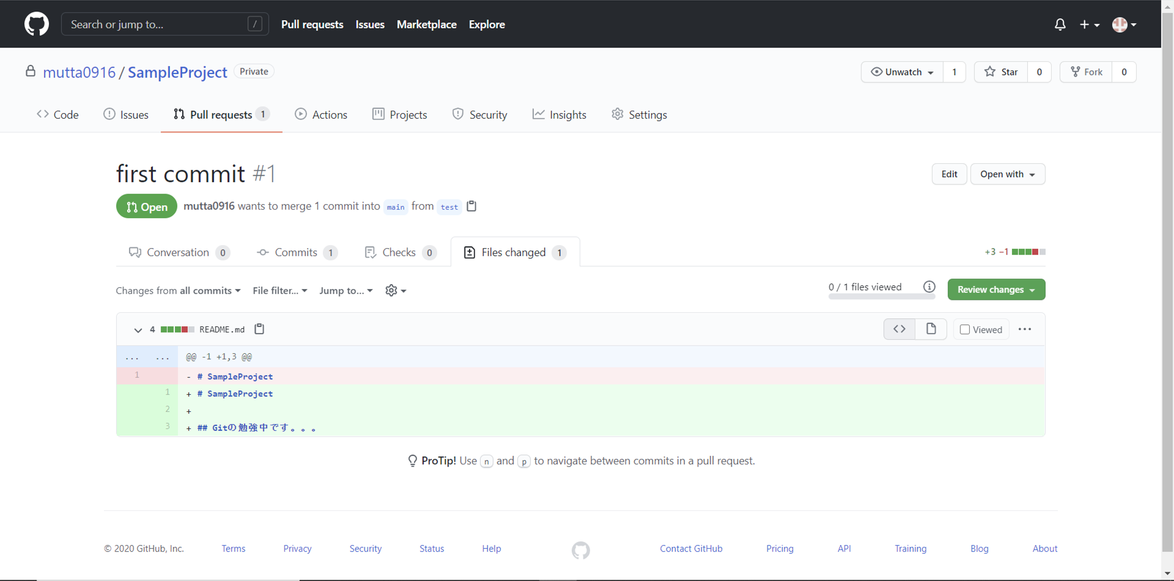Open the notifications bell

(x=1060, y=24)
